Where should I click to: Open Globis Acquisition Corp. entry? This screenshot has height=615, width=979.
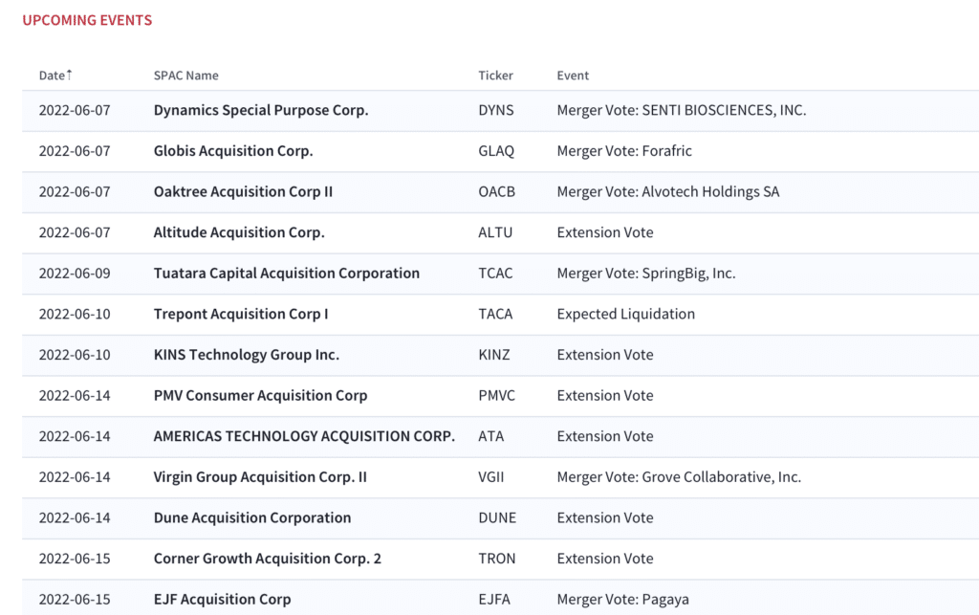coord(233,150)
